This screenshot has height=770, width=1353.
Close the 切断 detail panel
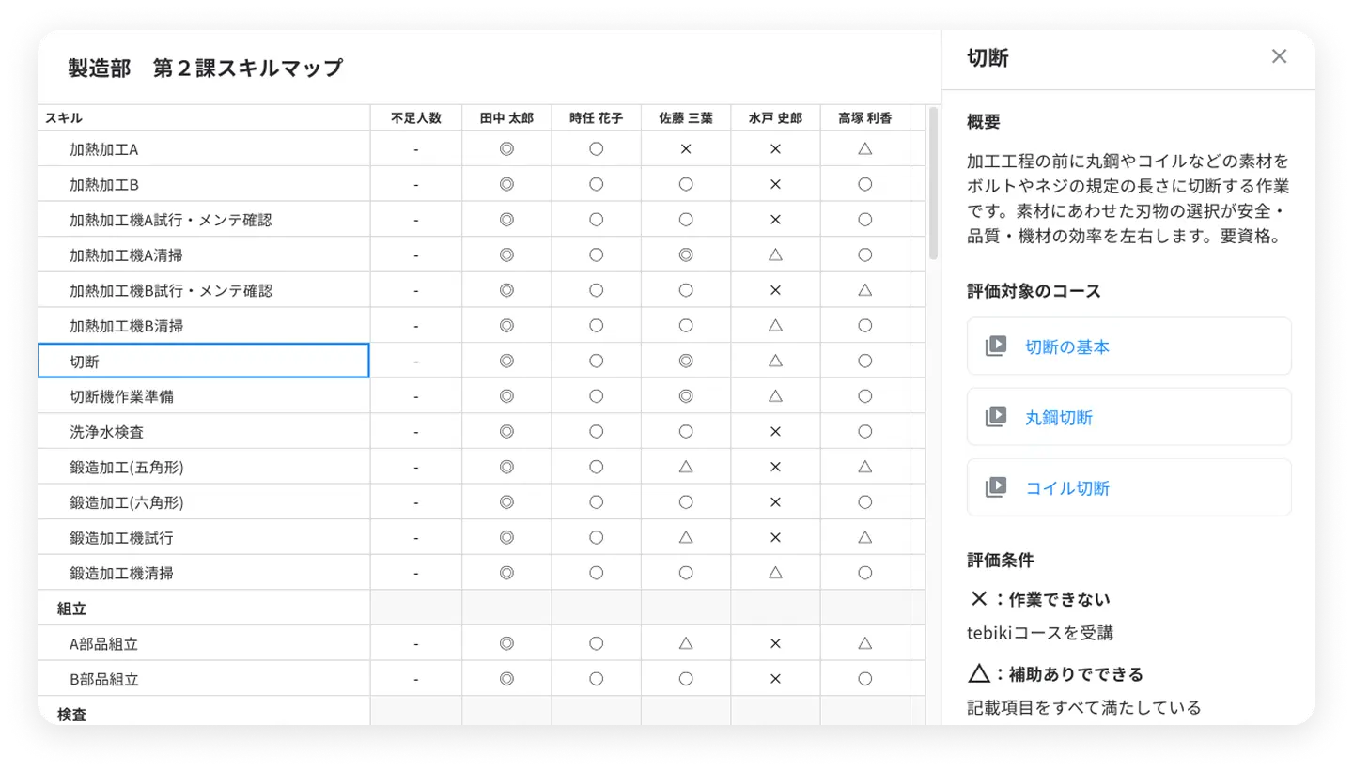point(1279,56)
